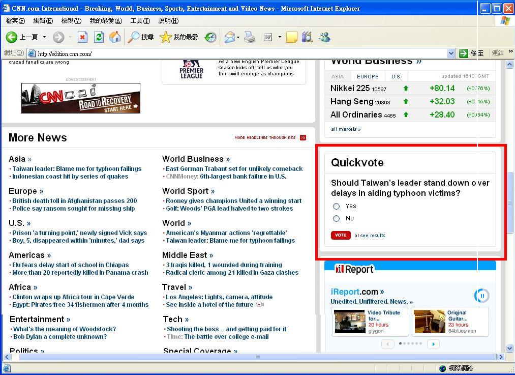Click the yellow note toolbar icon

tap(292, 37)
